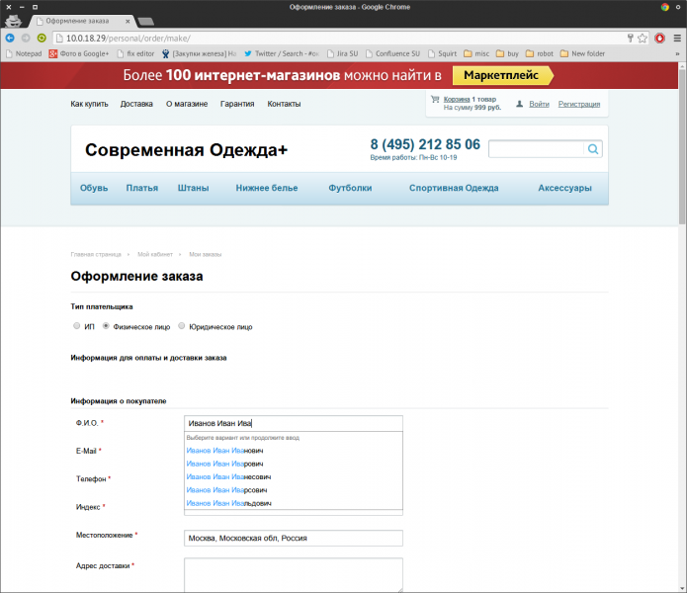The width and height of the screenshot is (687, 593).
Task: Click the magnifier search icon on site
Action: tap(593, 149)
